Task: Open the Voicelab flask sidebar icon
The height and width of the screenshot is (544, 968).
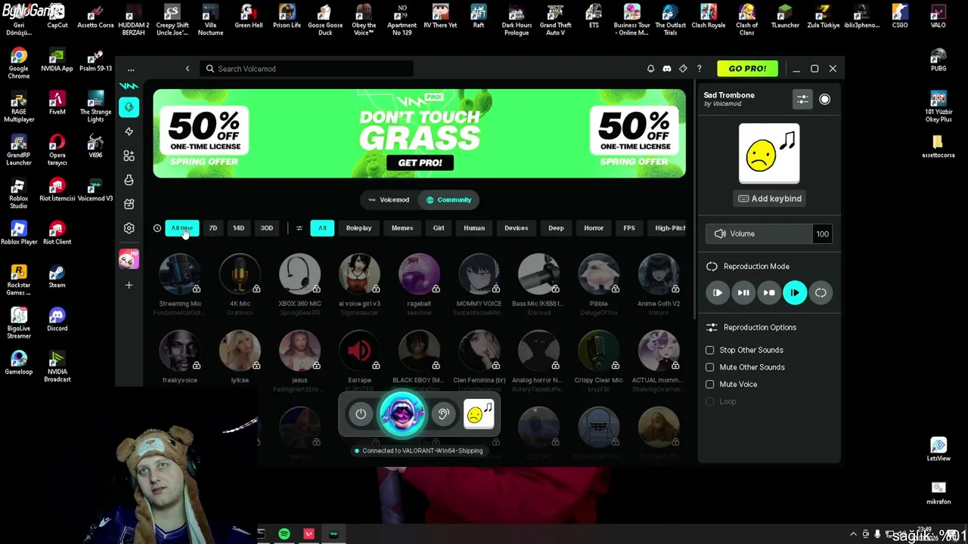Action: coord(129,180)
